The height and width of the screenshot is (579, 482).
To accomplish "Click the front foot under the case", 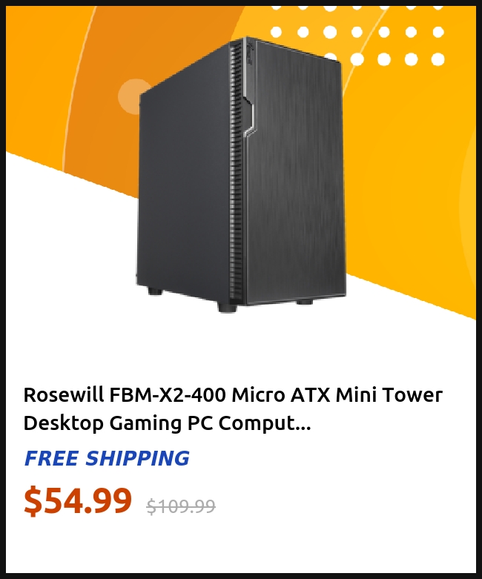I will 227,307.
